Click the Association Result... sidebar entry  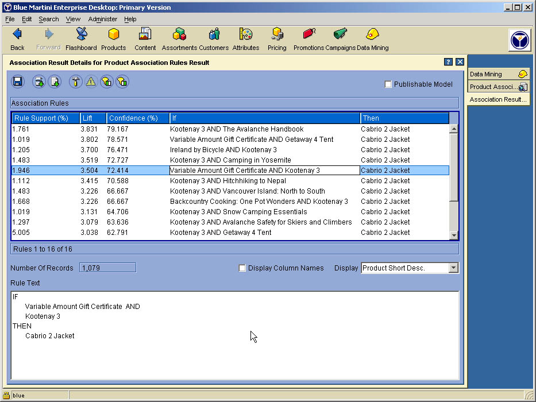[x=499, y=99]
